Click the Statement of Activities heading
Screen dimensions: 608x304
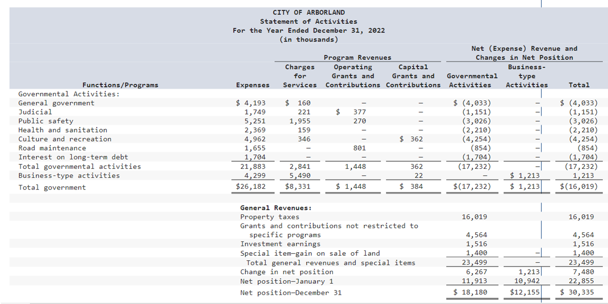click(x=309, y=21)
